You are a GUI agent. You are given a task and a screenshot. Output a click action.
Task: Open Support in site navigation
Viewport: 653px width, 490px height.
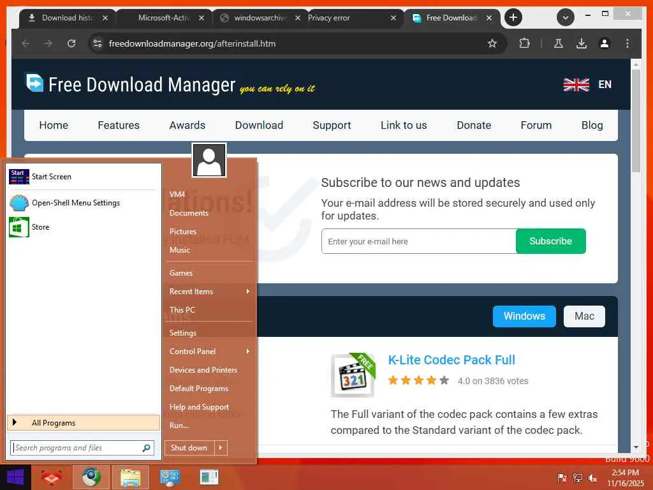coord(332,125)
